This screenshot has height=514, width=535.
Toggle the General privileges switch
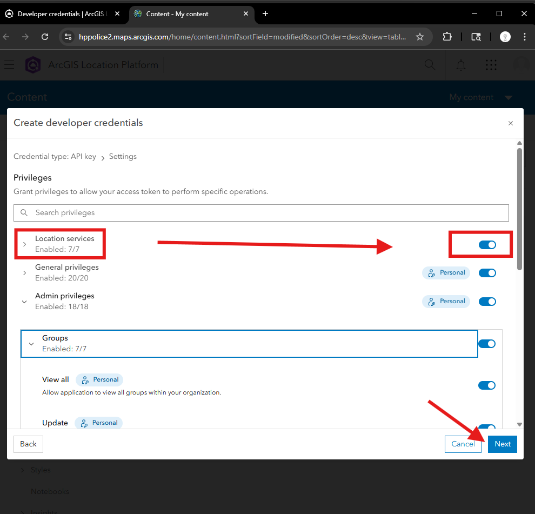487,273
